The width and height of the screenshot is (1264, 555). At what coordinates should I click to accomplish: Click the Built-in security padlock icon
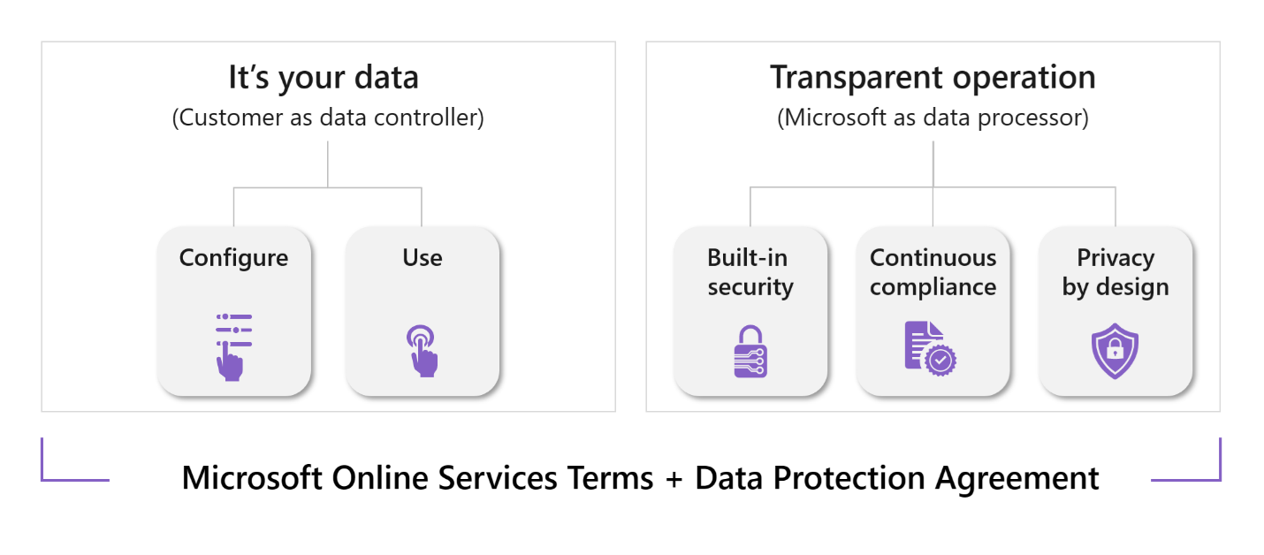tap(750, 352)
